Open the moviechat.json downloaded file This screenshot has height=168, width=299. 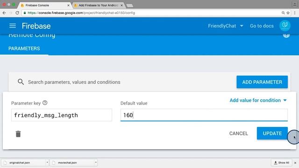click(x=72, y=163)
